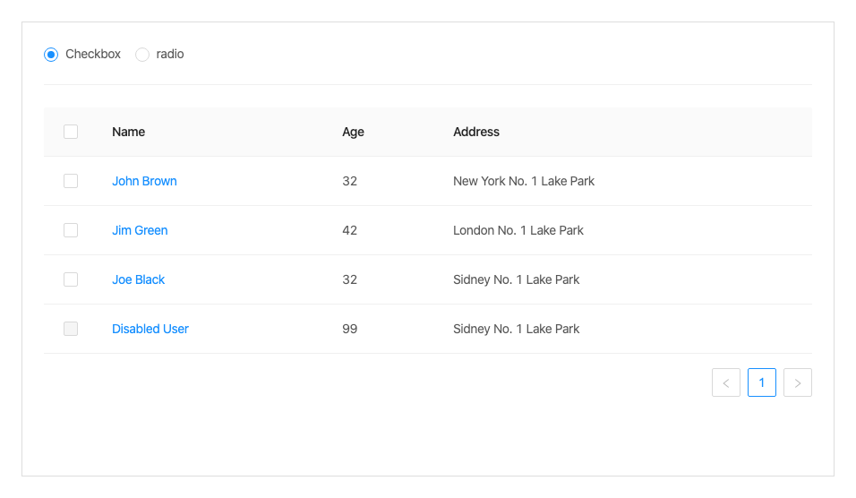Image resolution: width=856 pixels, height=498 pixels.
Task: Go to page 1 in pagination
Action: 762,382
